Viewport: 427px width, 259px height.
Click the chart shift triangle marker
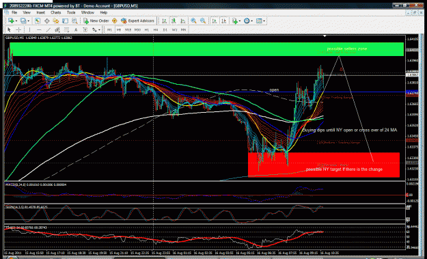pyautogui.click(x=325, y=36)
